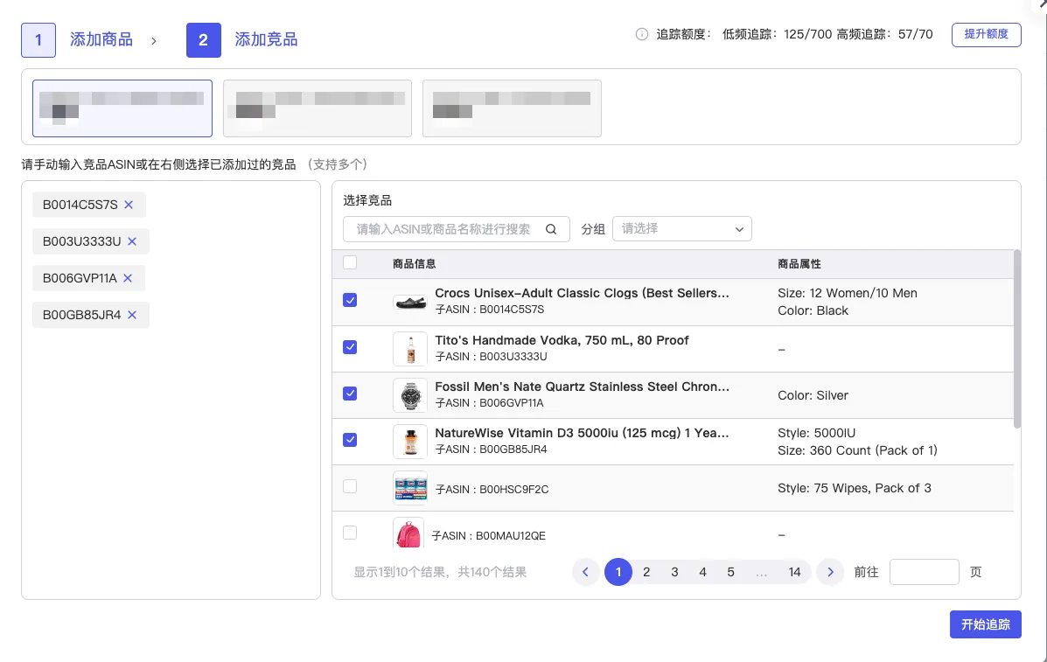
Task: Remove ASIN tag B00GB85JR4
Action: pos(132,315)
